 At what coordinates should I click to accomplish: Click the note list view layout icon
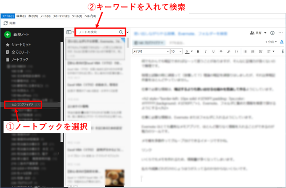point(69,32)
